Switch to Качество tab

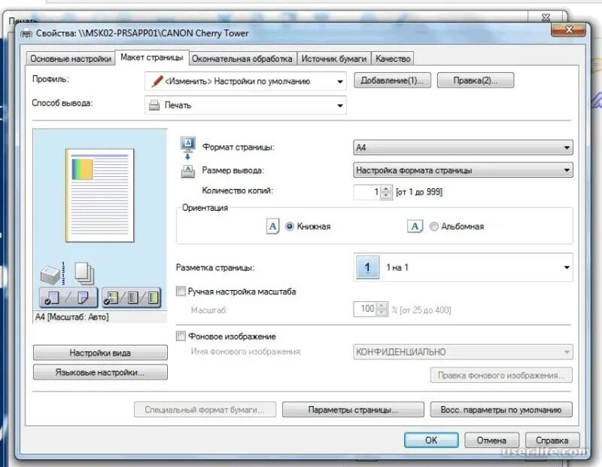coord(393,59)
